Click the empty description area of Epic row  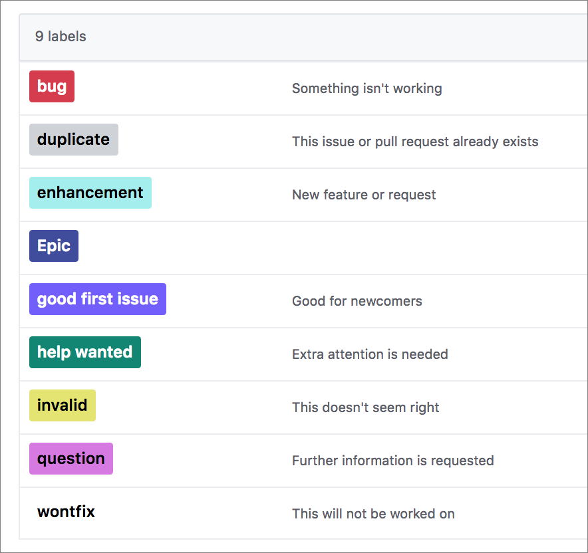click(x=412, y=248)
